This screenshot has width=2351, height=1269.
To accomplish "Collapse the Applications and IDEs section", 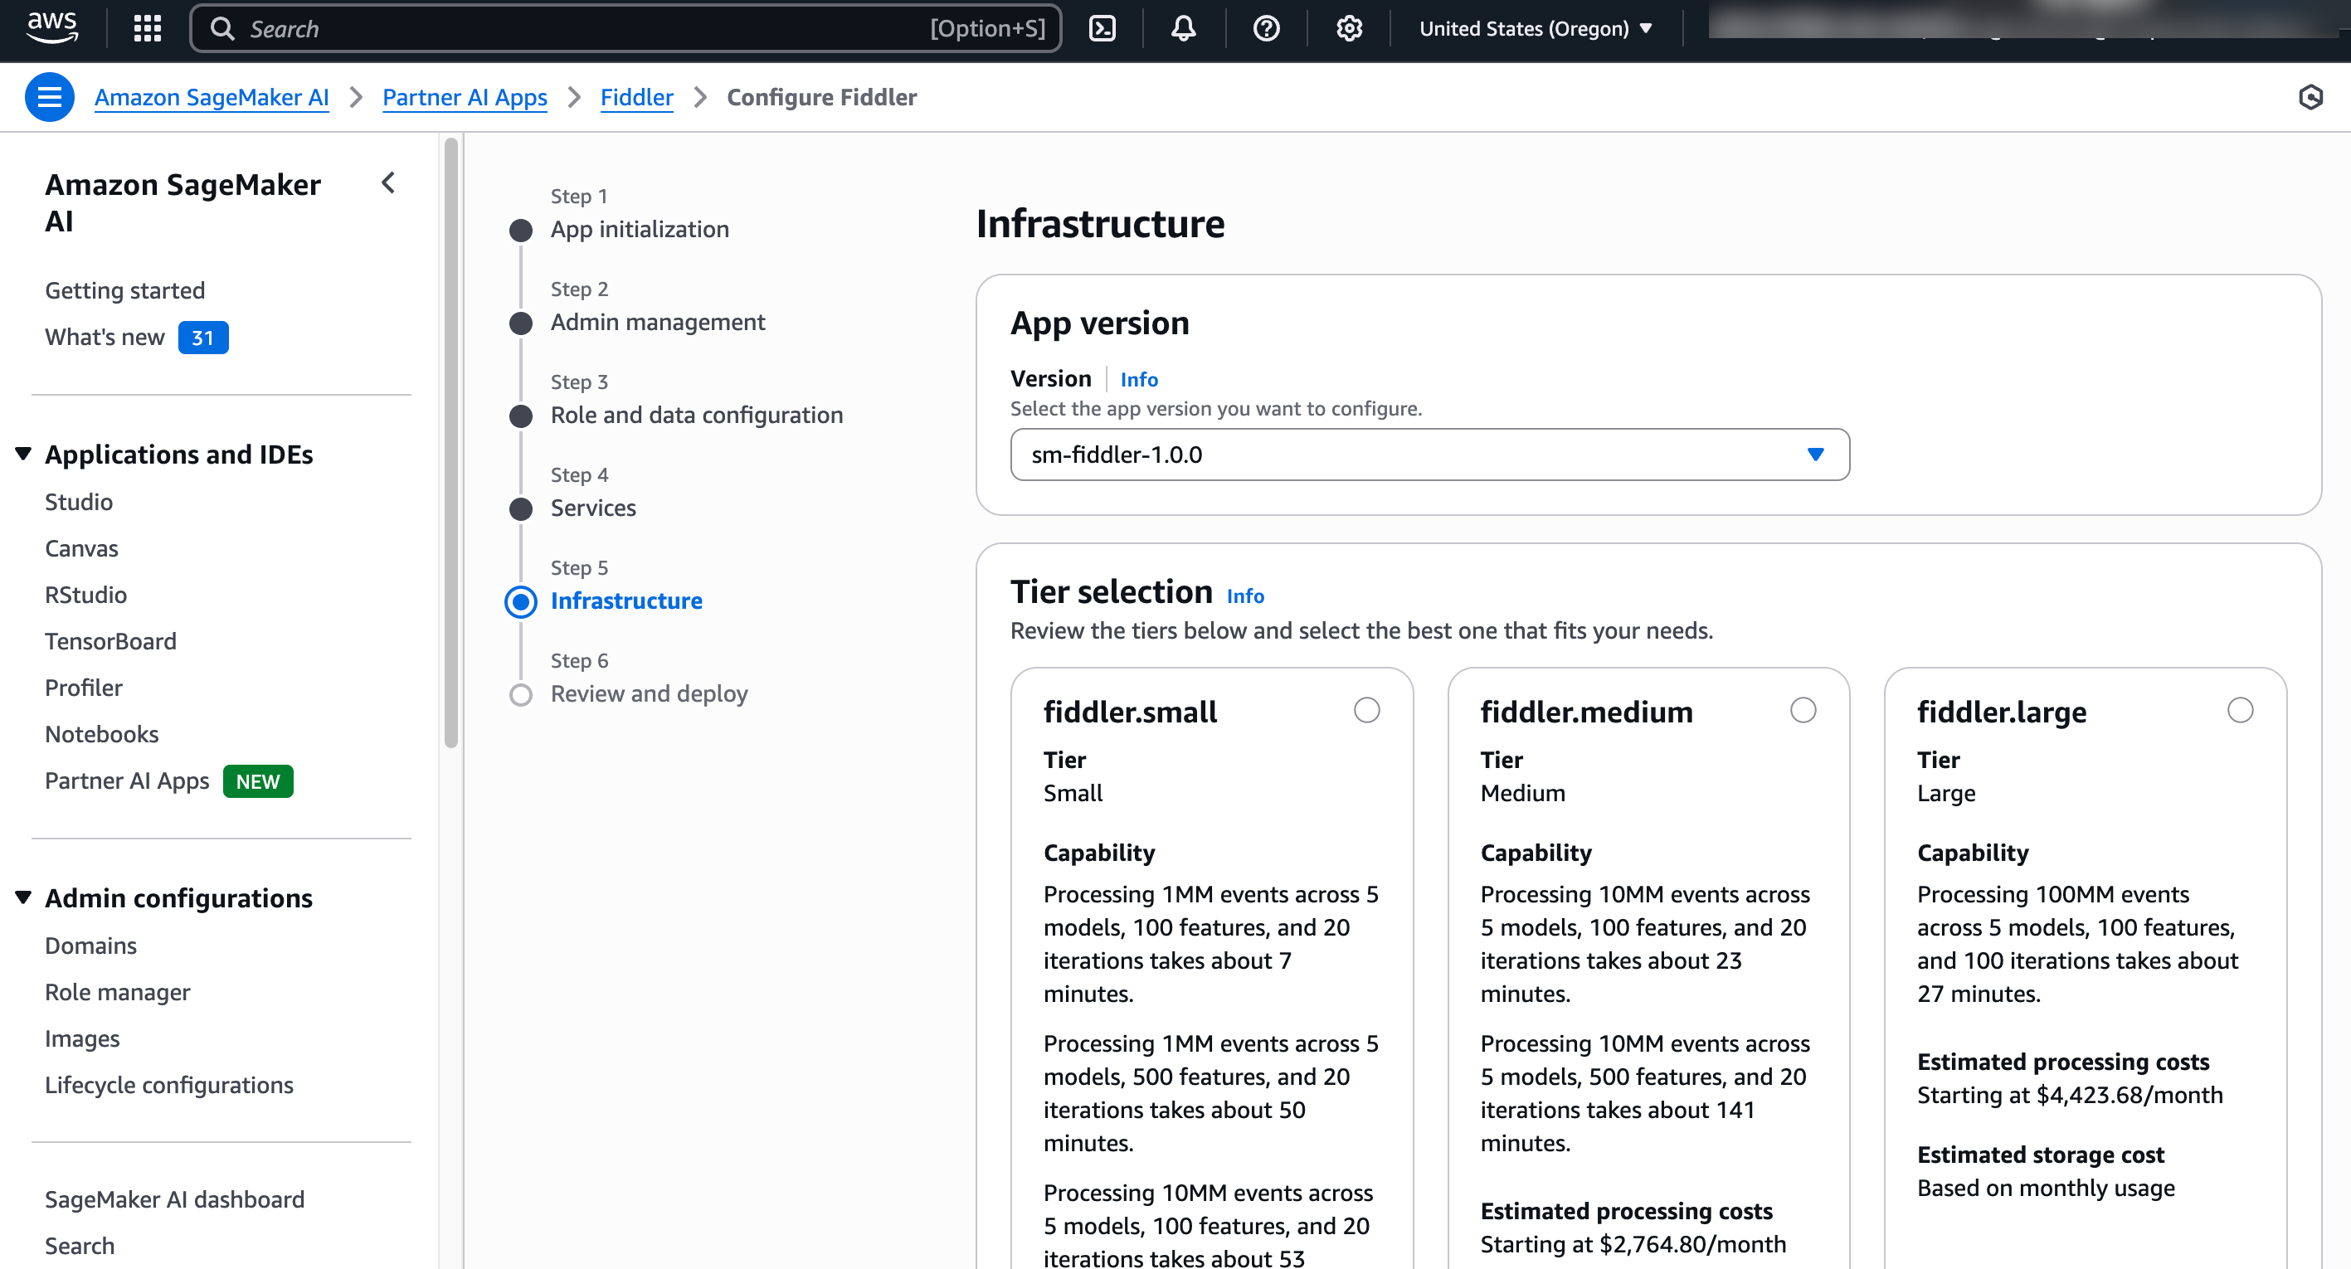I will pyautogui.click(x=23, y=454).
